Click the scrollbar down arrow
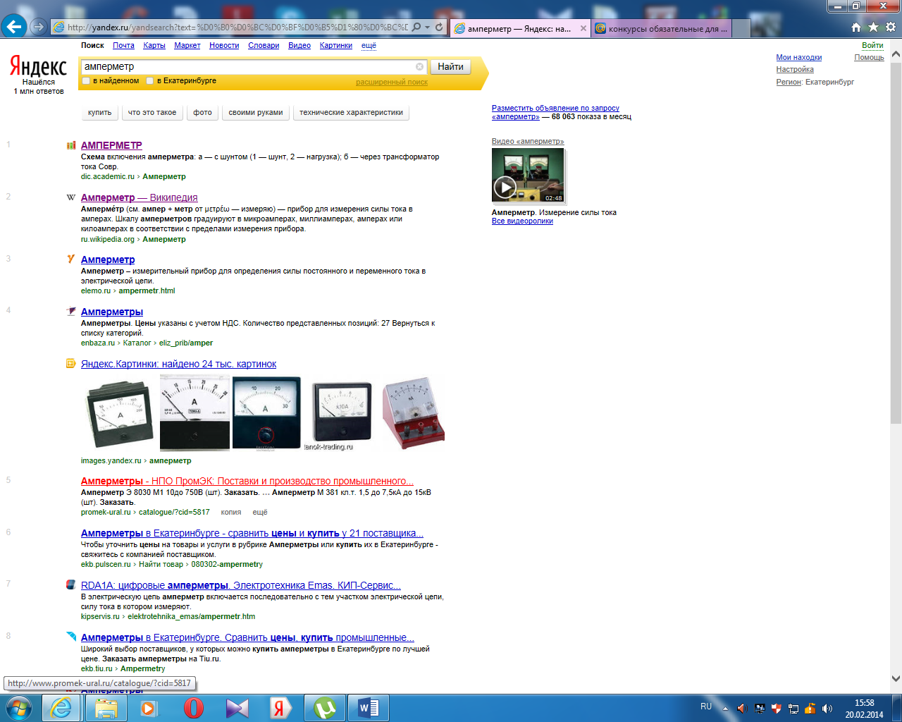This screenshot has height=722, width=902. point(896,678)
